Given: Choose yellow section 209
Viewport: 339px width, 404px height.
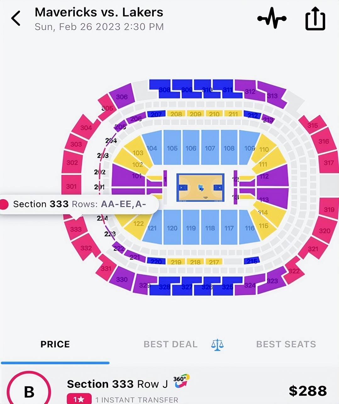Looking at the screenshot, I should tap(195, 114).
